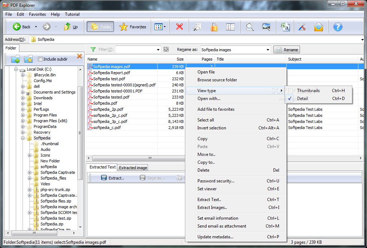Choose Extract Images.. in context menu
The height and width of the screenshot is (248, 367).
click(236, 207)
